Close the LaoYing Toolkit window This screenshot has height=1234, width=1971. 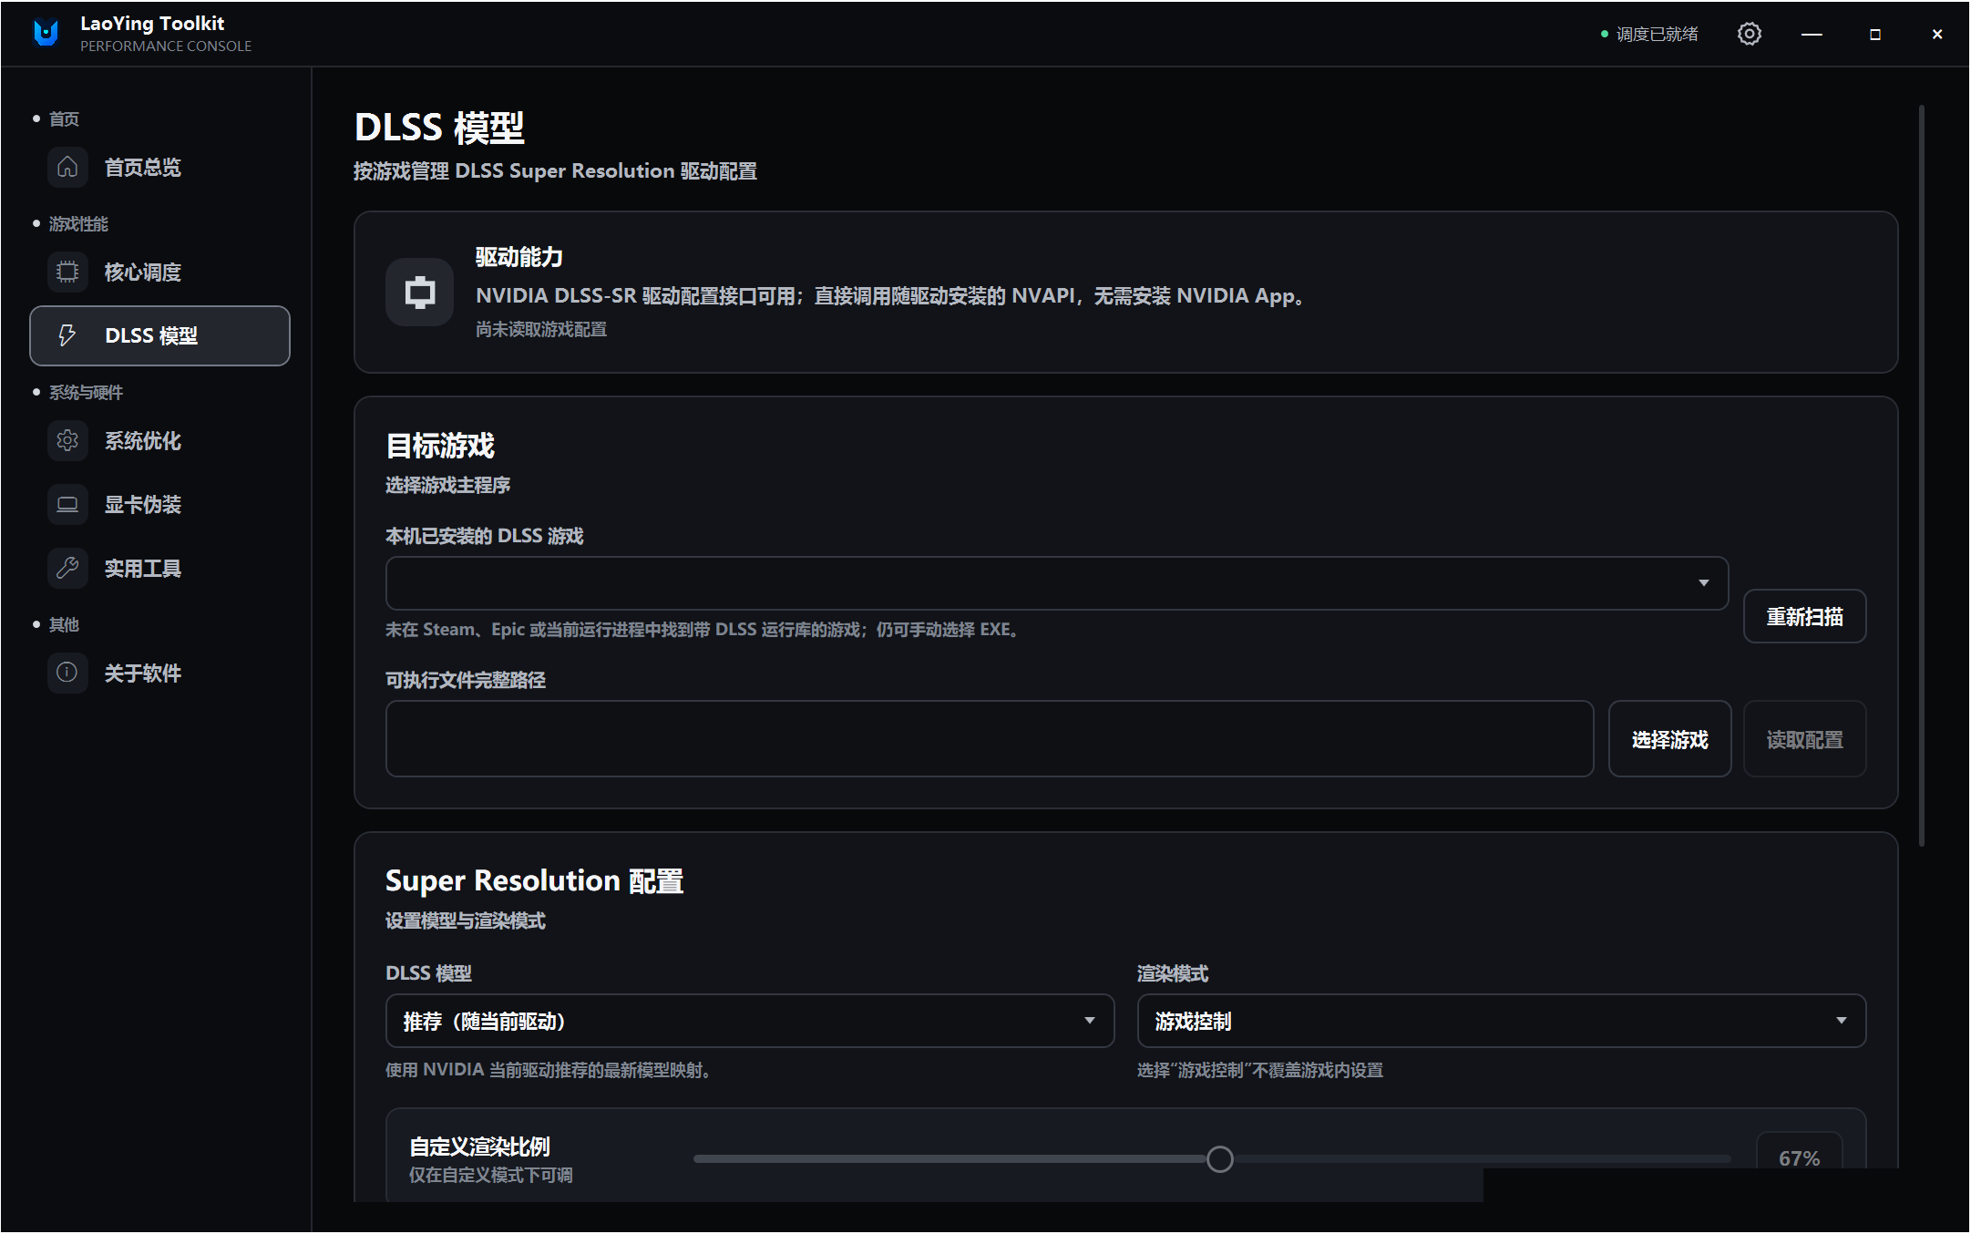click(1937, 34)
